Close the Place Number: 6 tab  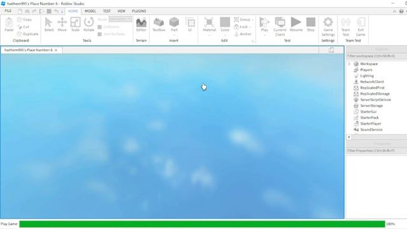(x=56, y=50)
